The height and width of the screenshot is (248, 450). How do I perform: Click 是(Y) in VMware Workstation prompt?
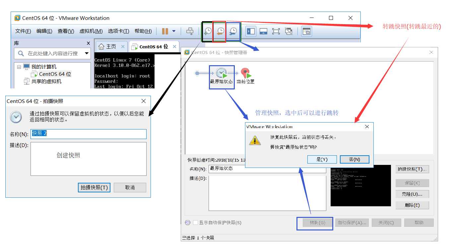pos(322,159)
